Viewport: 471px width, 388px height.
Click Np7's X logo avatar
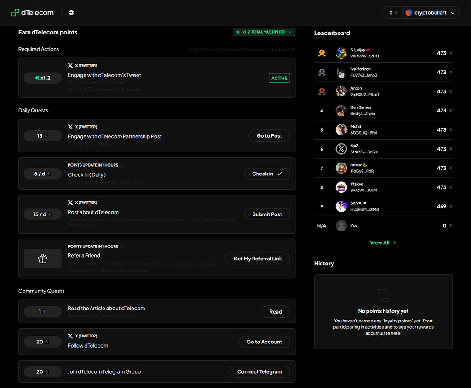tap(341, 149)
